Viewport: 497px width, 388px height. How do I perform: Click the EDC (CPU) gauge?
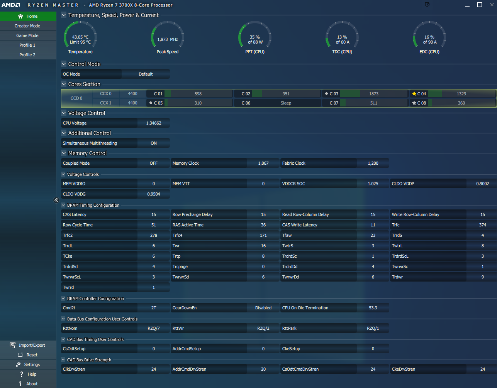tap(429, 38)
